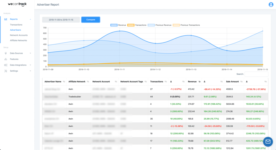Screen dimensions: 276x150
Task: Toggle the Previous Revenue legend series
Action: (159, 25)
